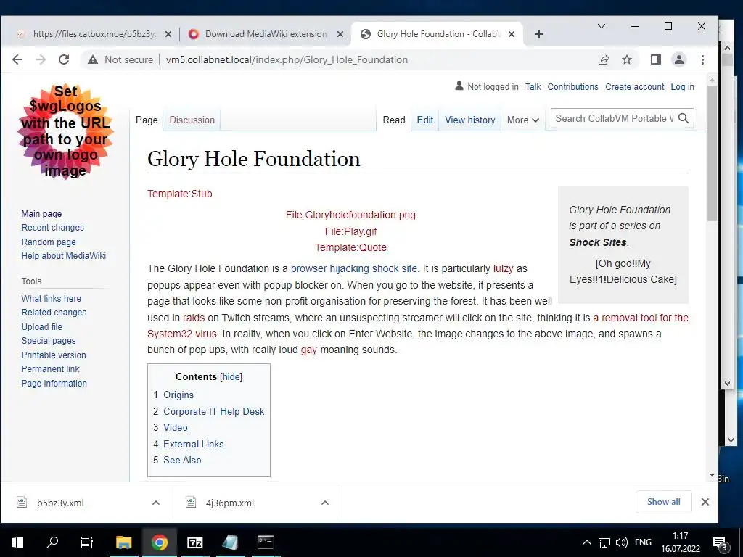Screen dimensions: 743x557
Task: Click Create account link
Action: pyautogui.click(x=634, y=87)
